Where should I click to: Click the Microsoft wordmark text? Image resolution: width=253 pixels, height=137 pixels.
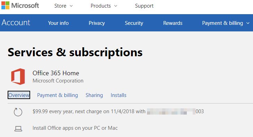[x=25, y=6]
